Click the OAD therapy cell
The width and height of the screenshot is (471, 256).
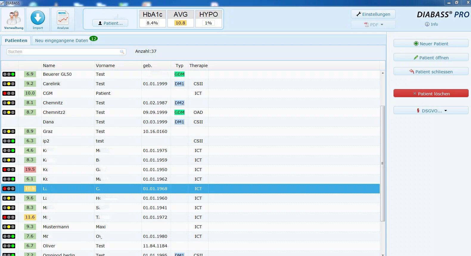(x=198, y=112)
